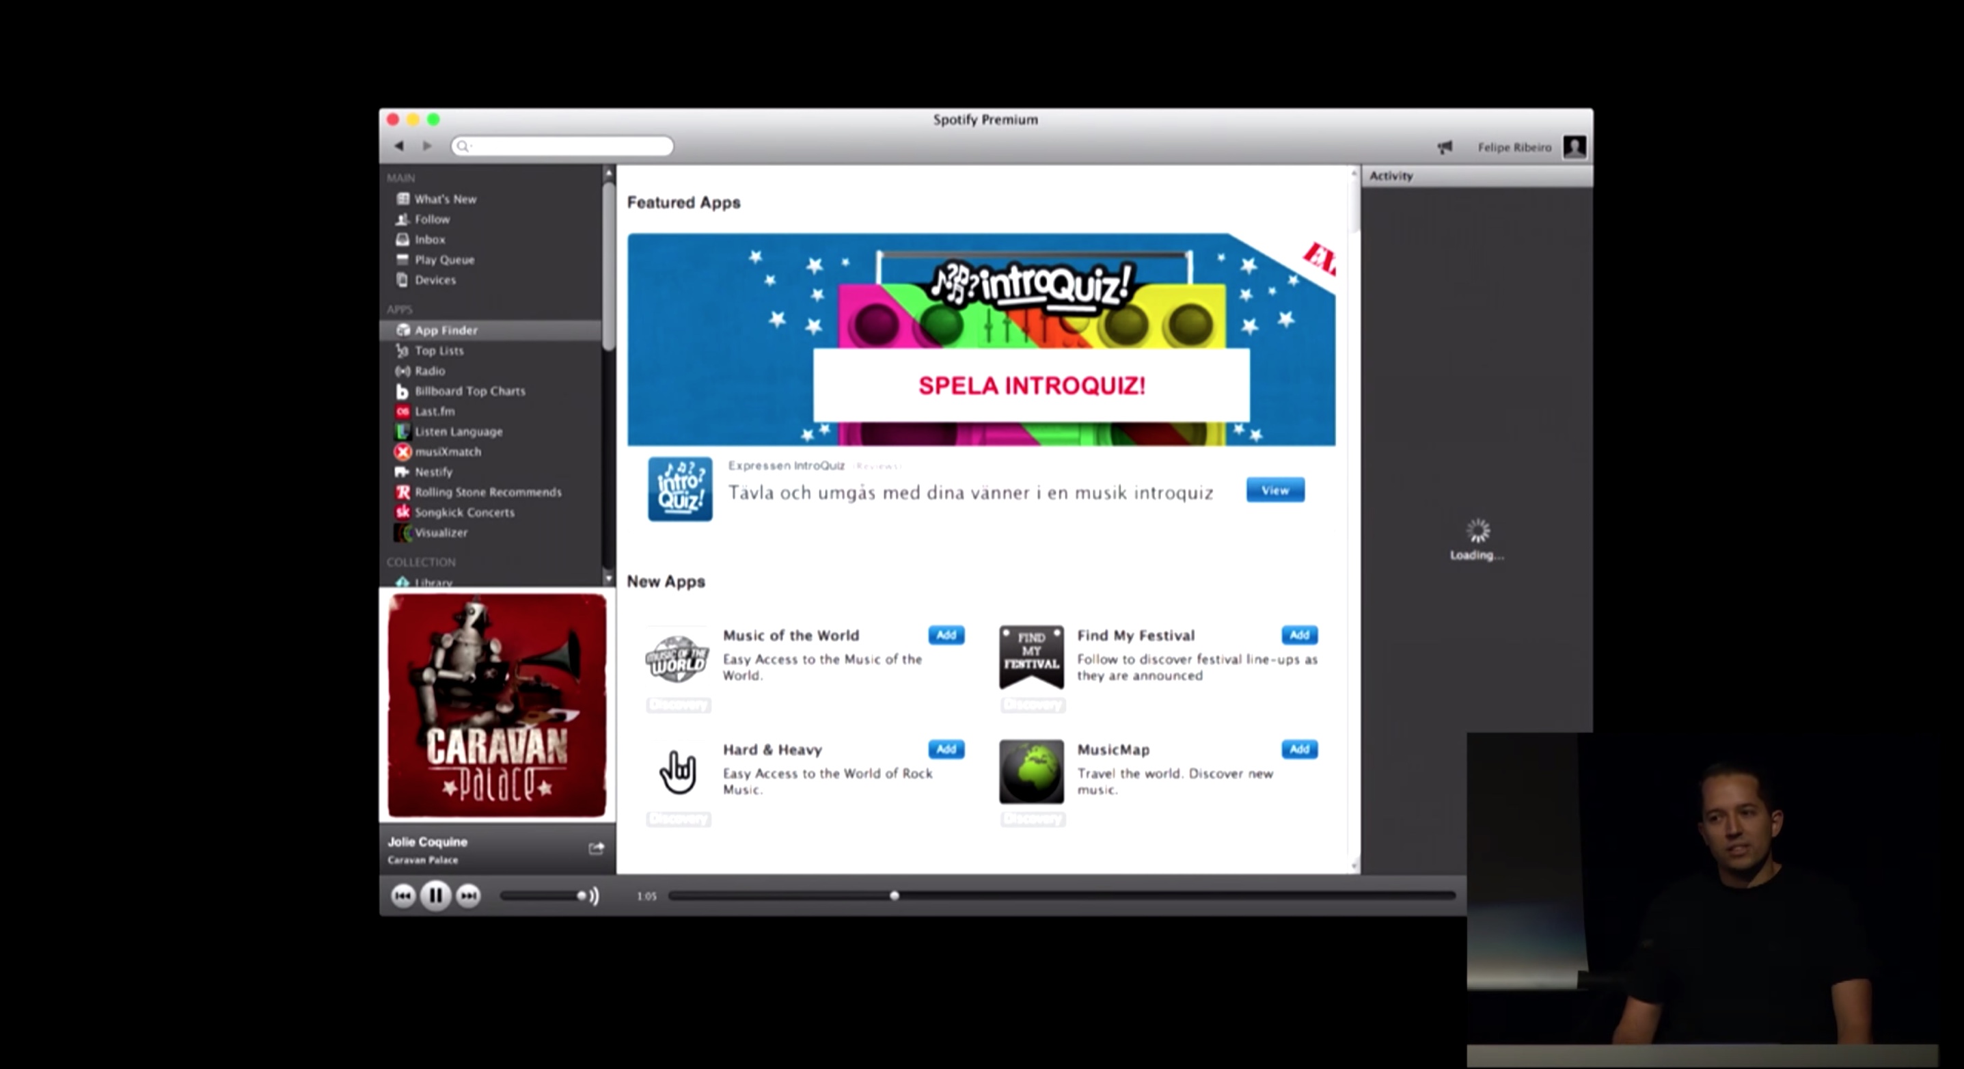
Task: Pause the currently playing track
Action: coord(434,894)
